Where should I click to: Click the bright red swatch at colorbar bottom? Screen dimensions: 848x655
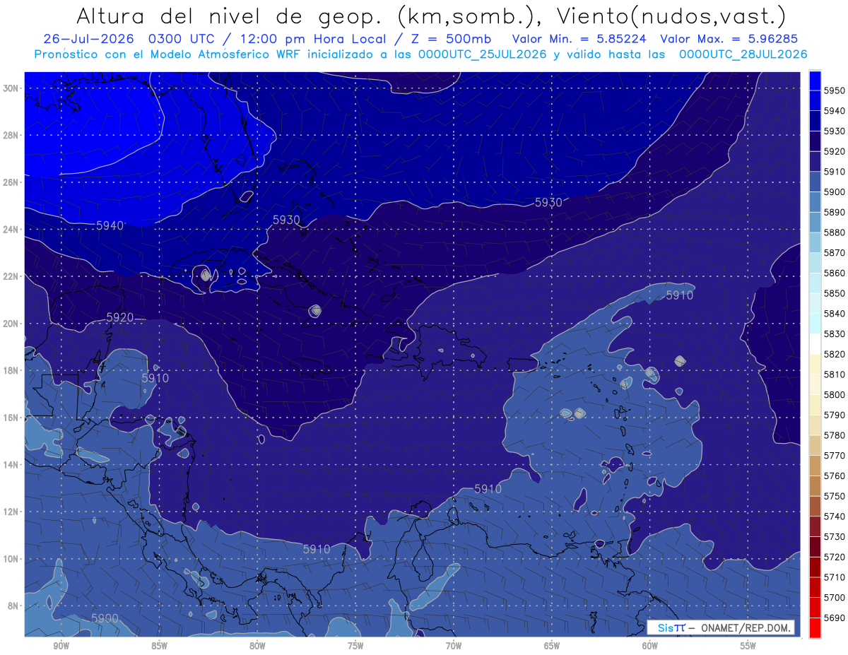pos(815,627)
